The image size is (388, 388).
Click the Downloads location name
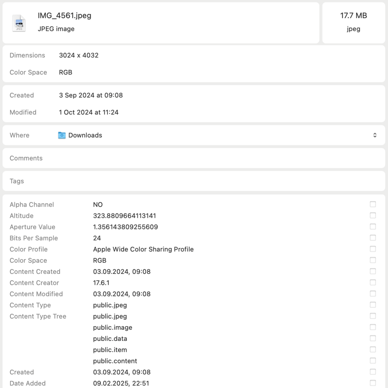pos(85,135)
